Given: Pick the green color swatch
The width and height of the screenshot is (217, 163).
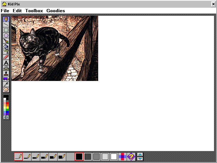Looking at the screenshot, I should click(8, 110).
